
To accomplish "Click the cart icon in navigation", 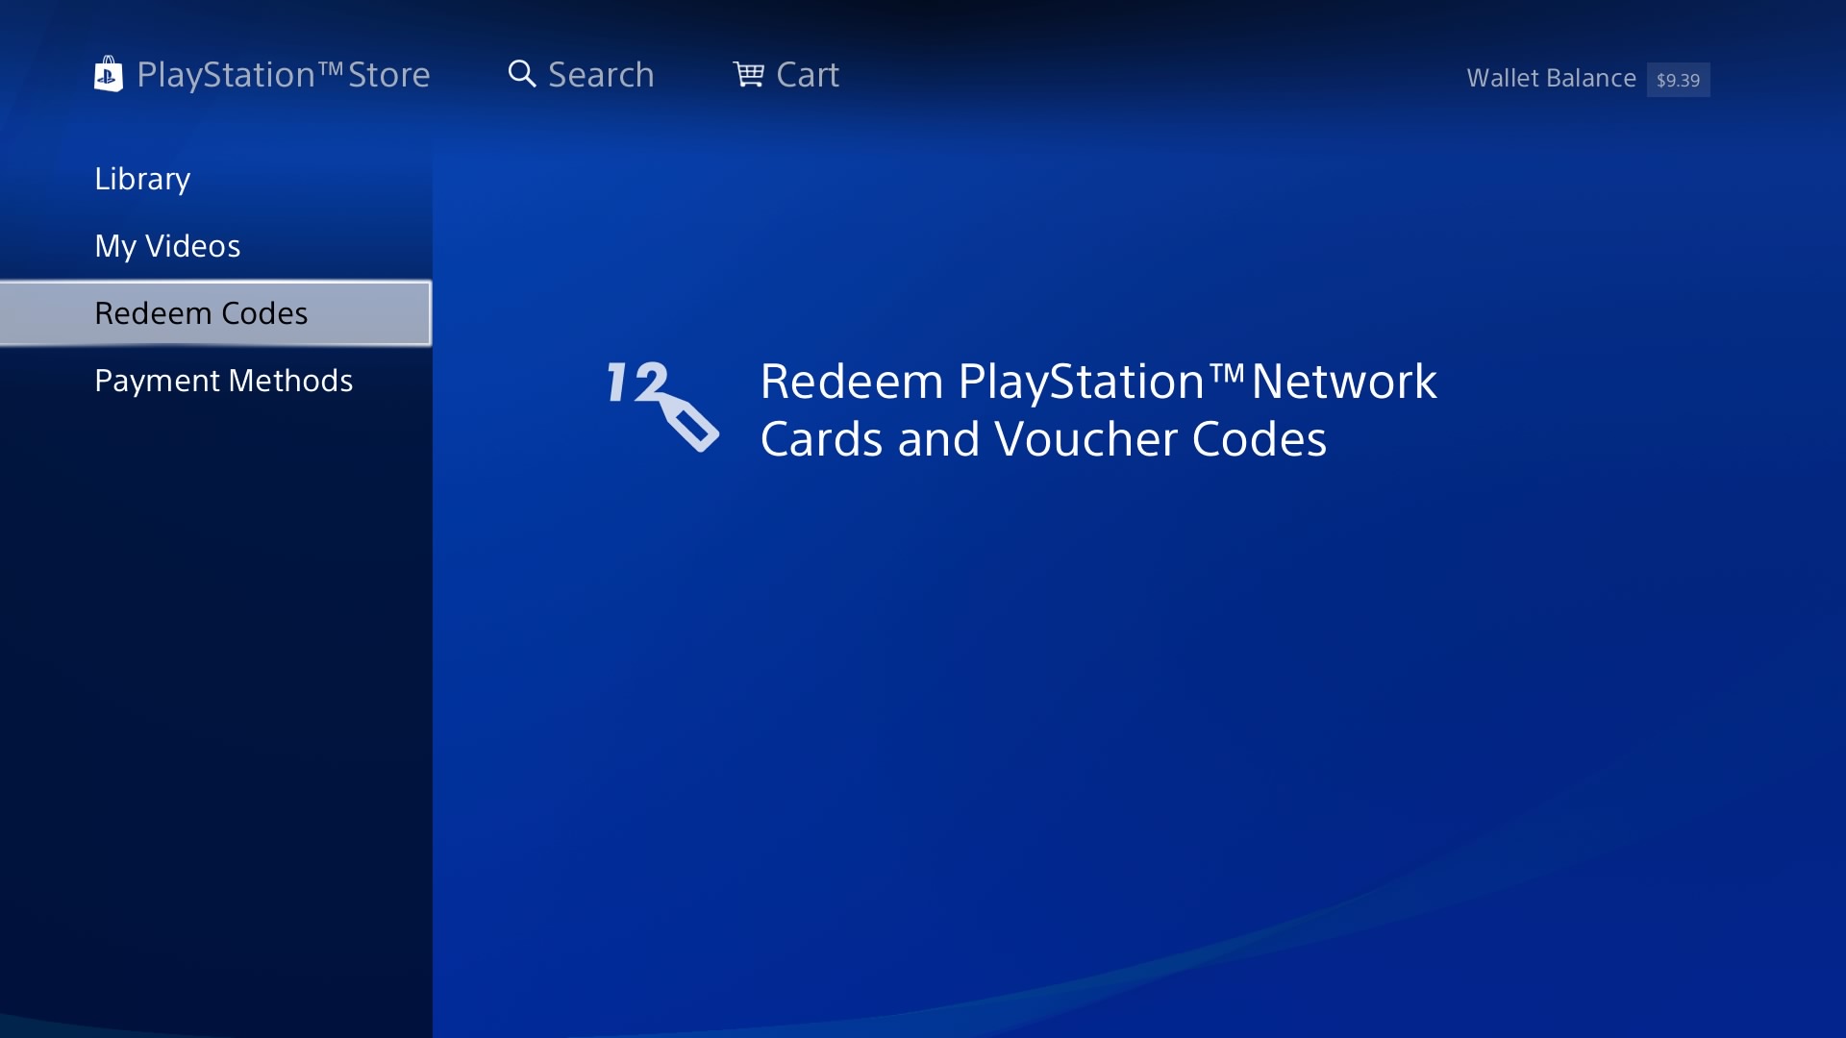I will pos(748,72).
